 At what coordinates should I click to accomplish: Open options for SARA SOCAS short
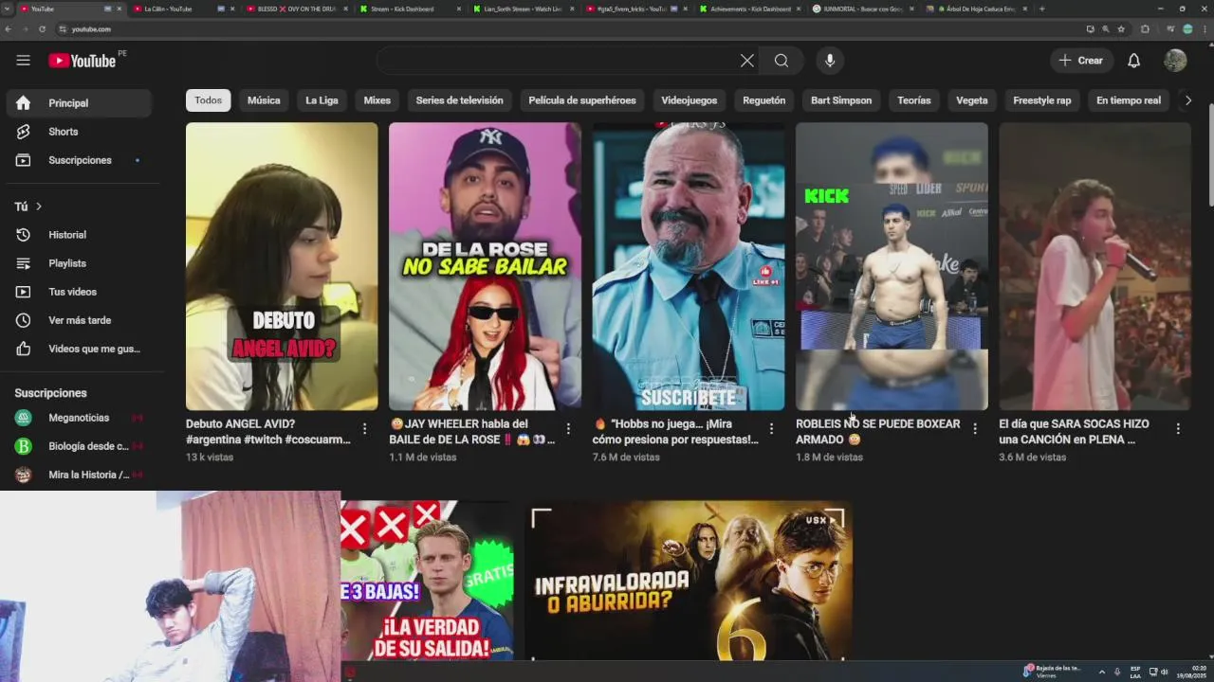pyautogui.click(x=1178, y=429)
